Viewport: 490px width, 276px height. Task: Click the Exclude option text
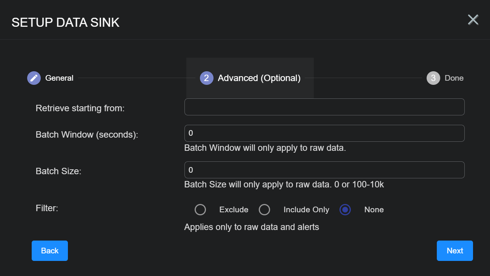[233, 210]
